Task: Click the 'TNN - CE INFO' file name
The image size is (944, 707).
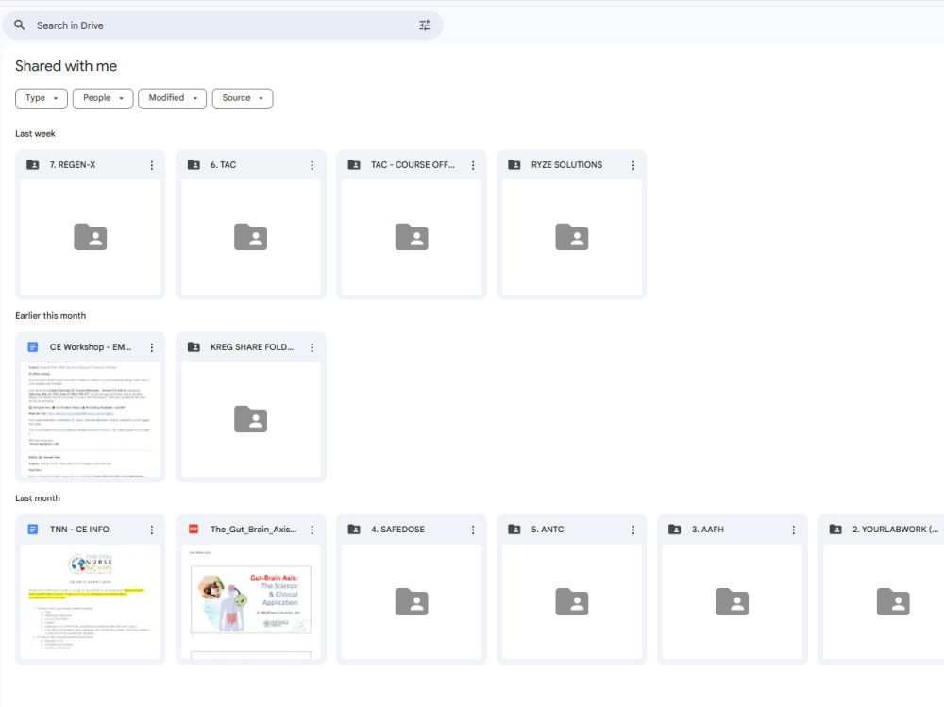Action: pos(79,530)
